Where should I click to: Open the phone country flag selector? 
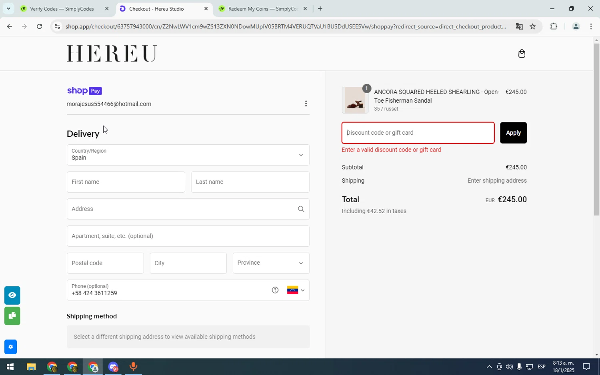coord(296,290)
